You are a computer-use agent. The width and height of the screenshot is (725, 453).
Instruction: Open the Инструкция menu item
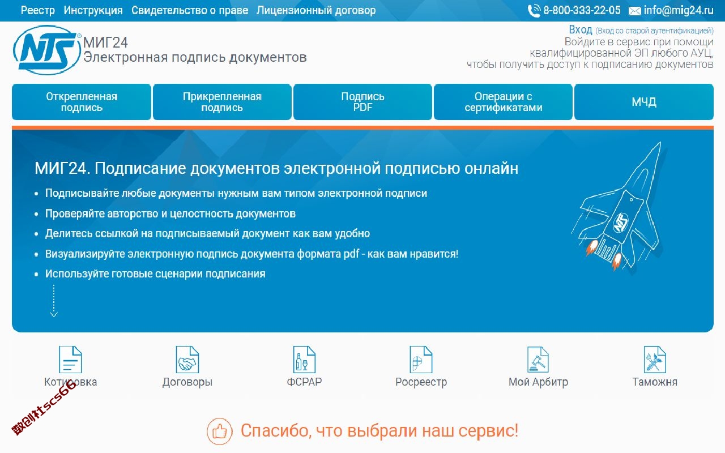[93, 11]
